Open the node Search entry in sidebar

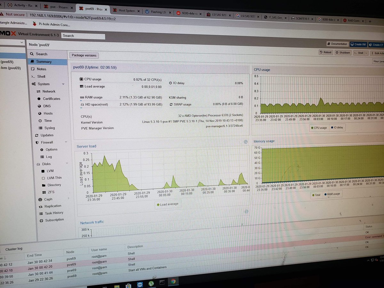[42, 54]
